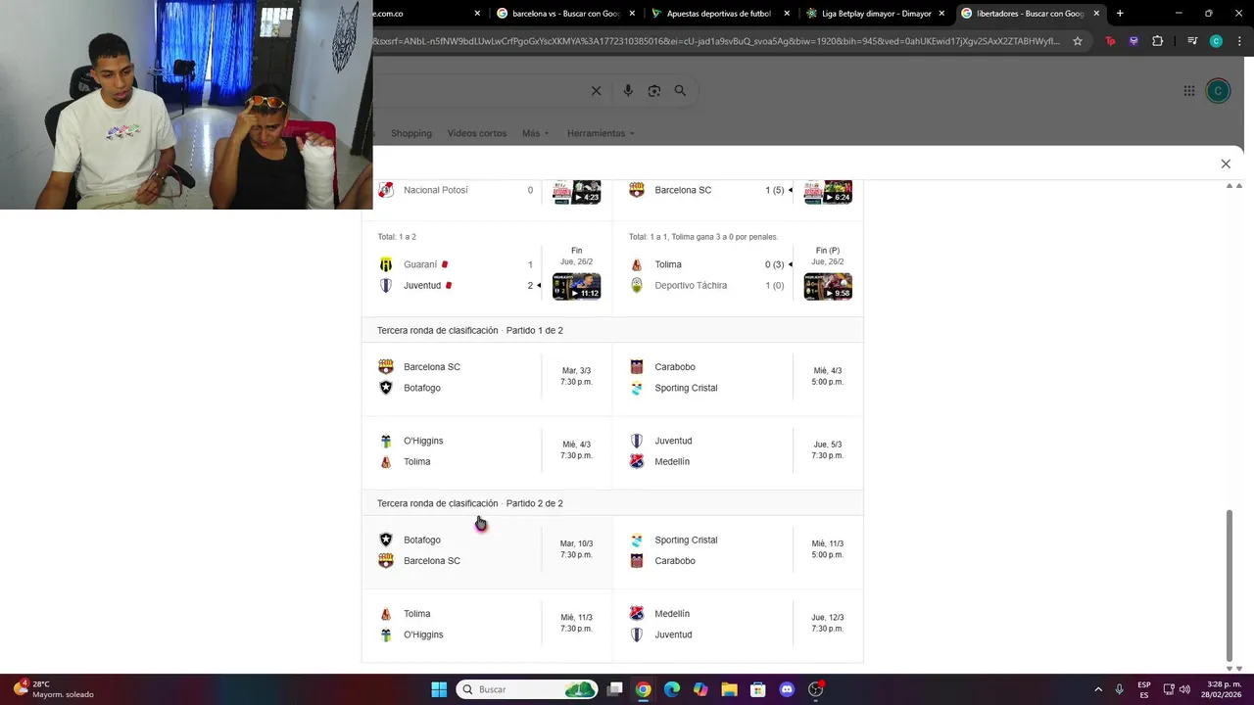Open Juventud vs Medellín Jue 5/3 match
The width and height of the screenshot is (1254, 705).
click(739, 451)
